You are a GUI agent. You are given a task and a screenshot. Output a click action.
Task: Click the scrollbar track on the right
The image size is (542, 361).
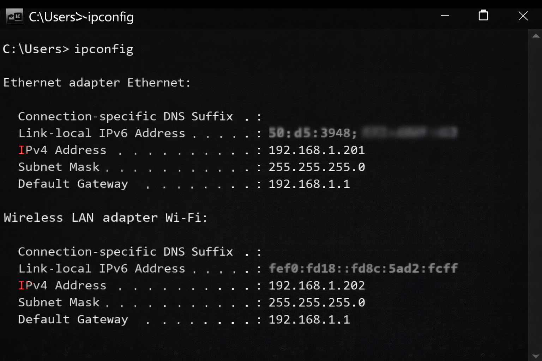[x=535, y=194]
